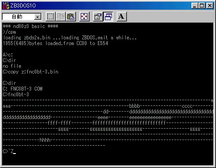Toggle full screen with the arrows icon
The image size is (216, 168).
(84, 17)
